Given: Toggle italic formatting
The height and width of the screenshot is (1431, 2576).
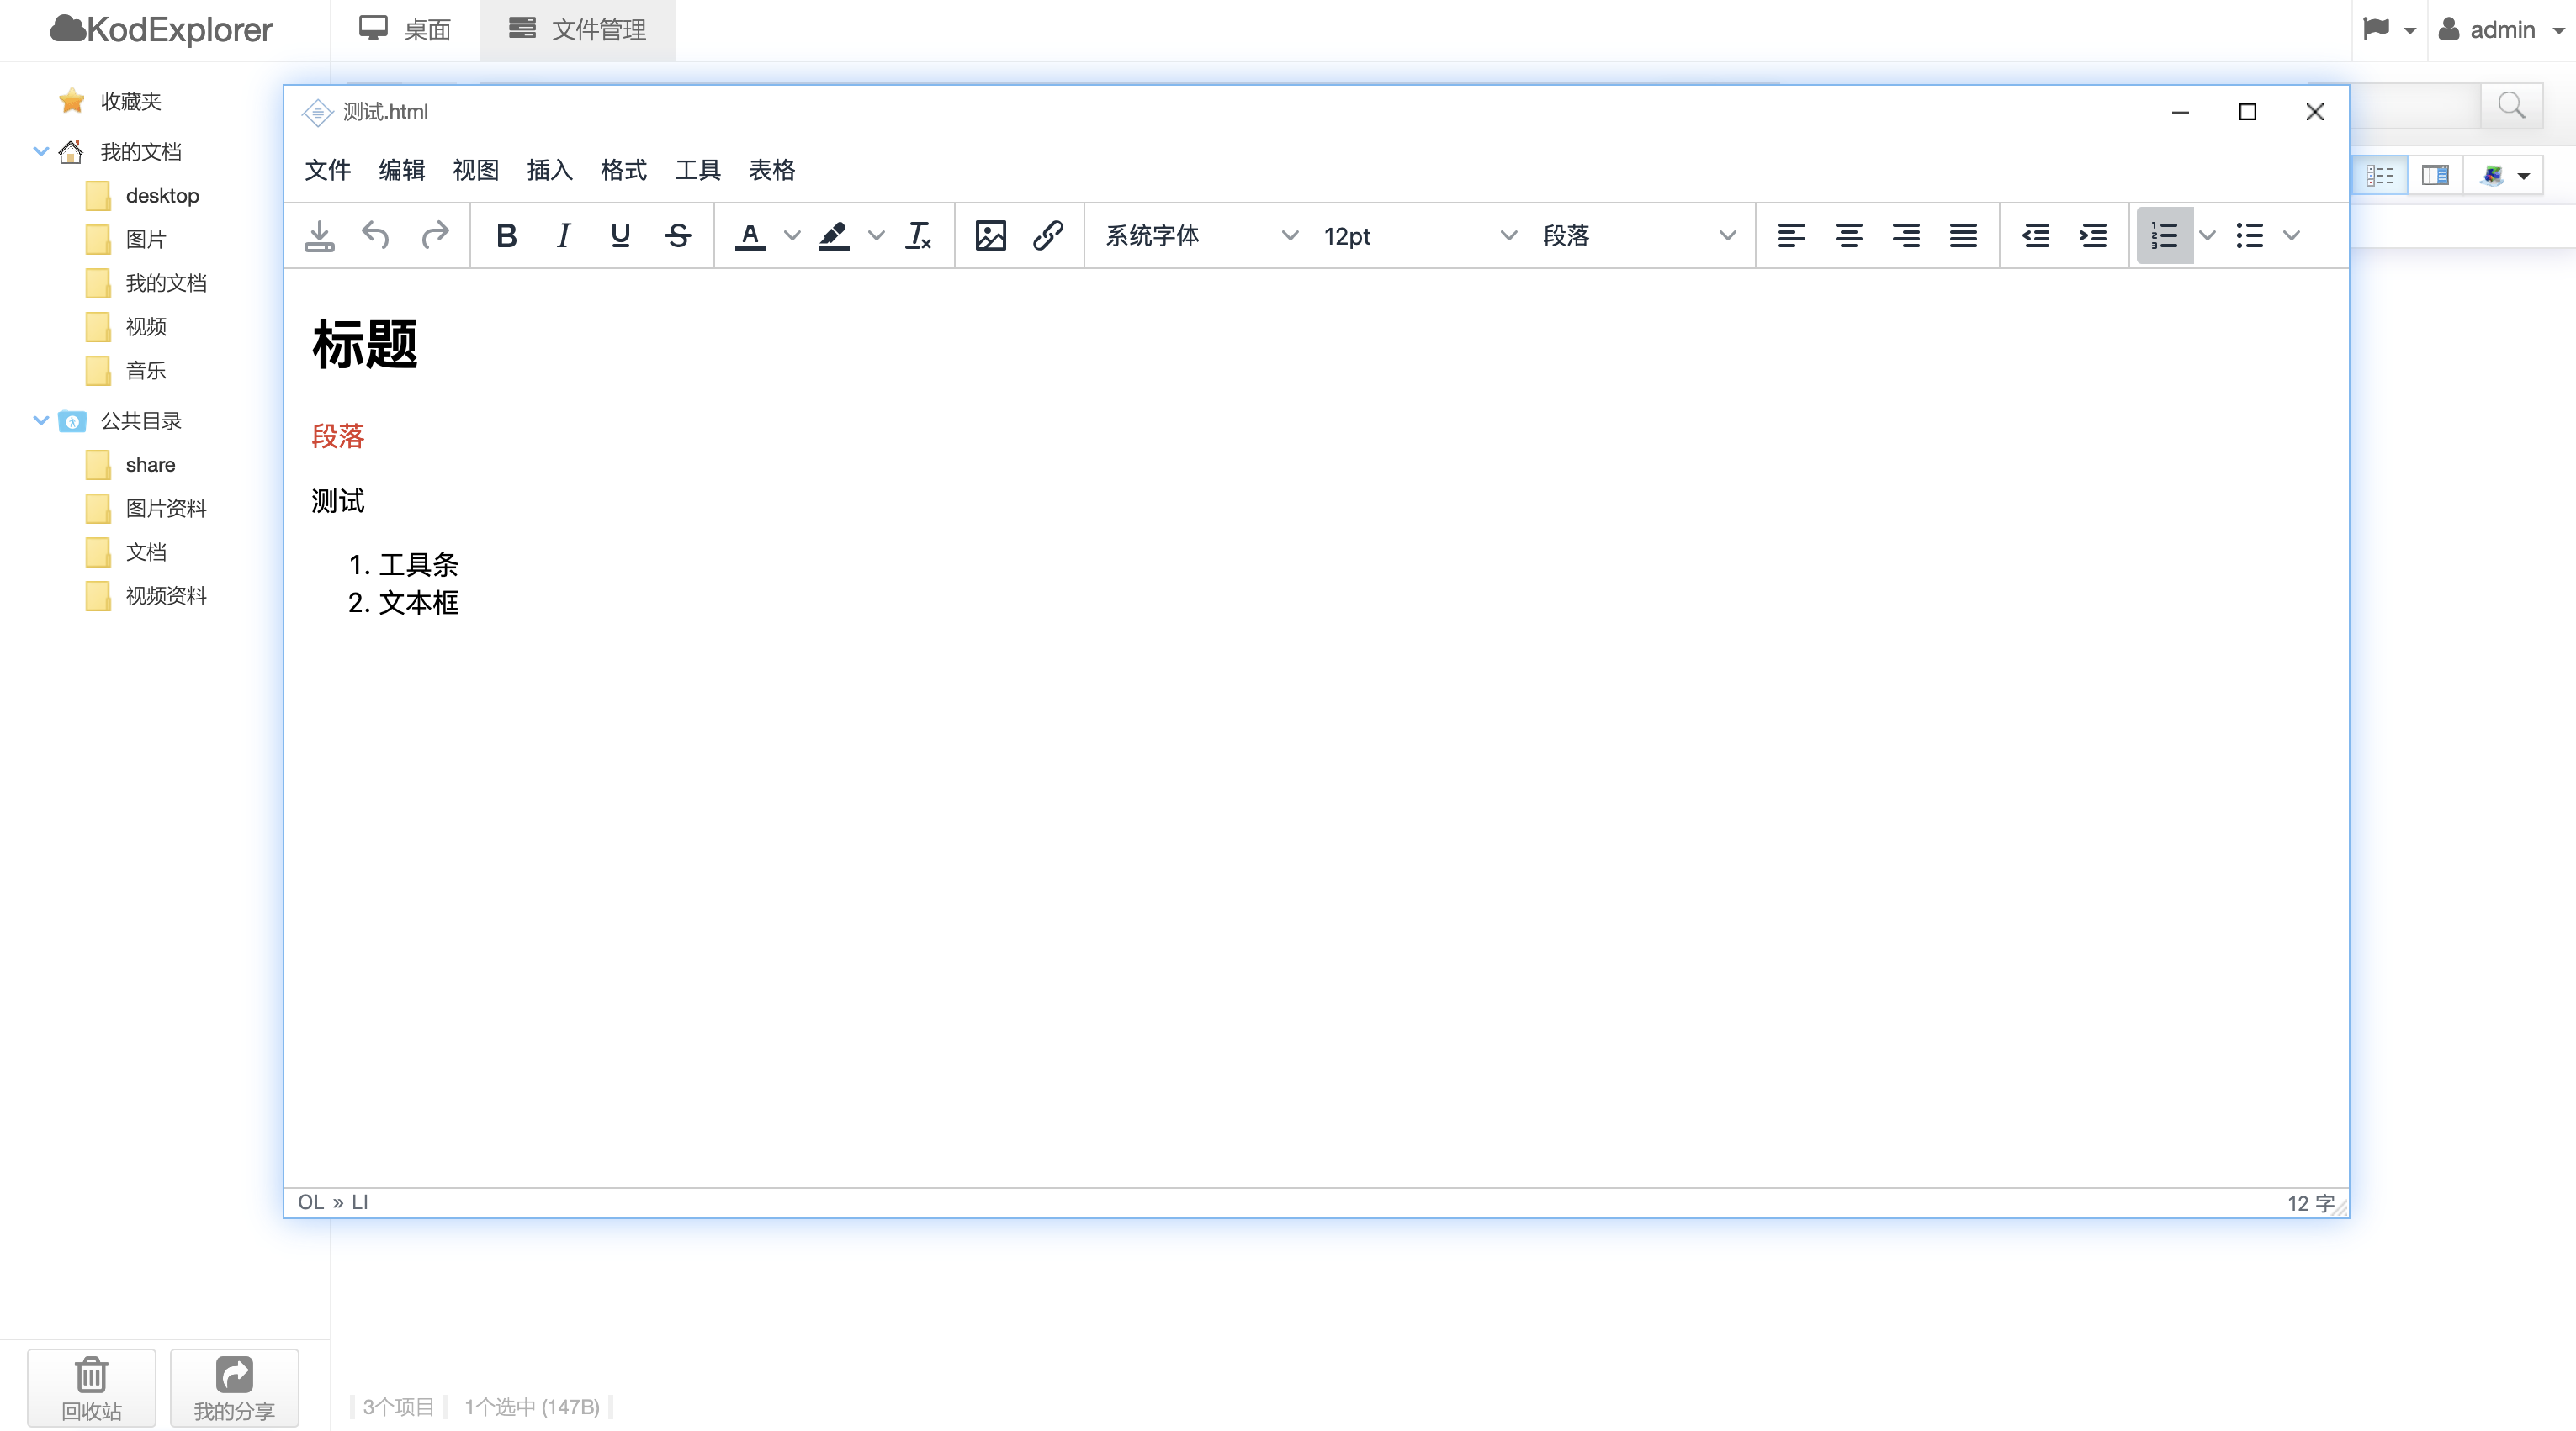Looking at the screenshot, I should click(x=562, y=235).
